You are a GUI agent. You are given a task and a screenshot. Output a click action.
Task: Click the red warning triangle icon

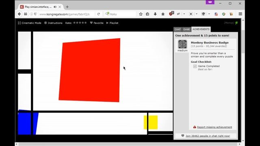(195, 127)
